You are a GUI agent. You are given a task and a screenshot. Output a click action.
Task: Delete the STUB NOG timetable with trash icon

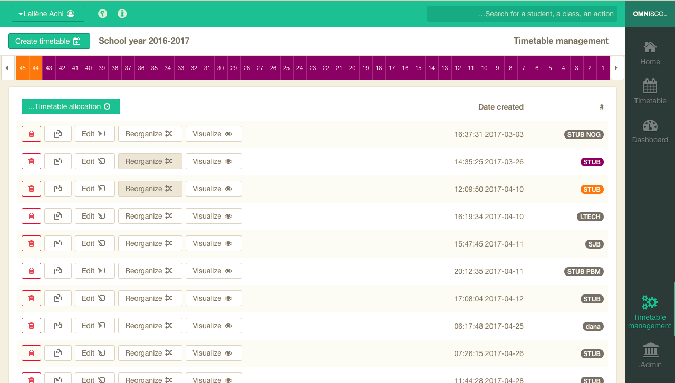point(31,134)
